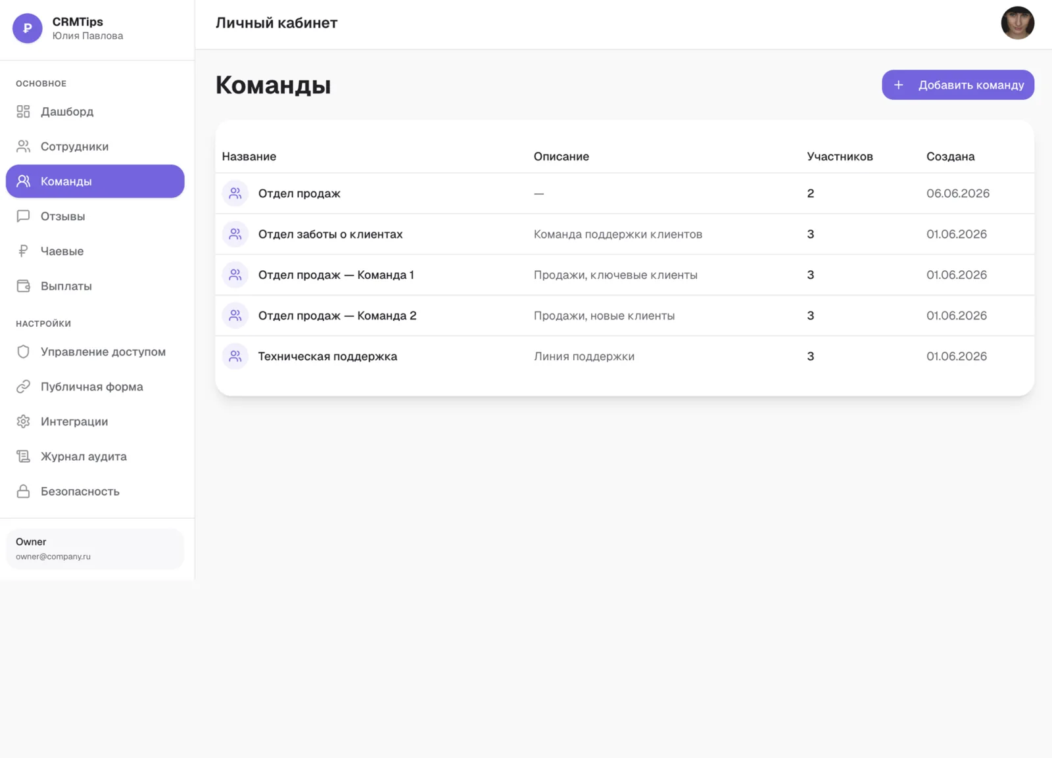Click description Продажи, новые клиенты
This screenshot has width=1052, height=758.
pos(604,316)
